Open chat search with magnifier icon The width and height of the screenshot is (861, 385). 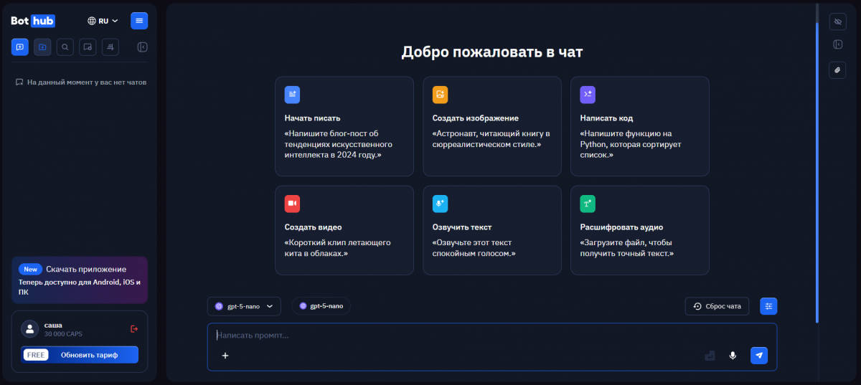tap(65, 47)
